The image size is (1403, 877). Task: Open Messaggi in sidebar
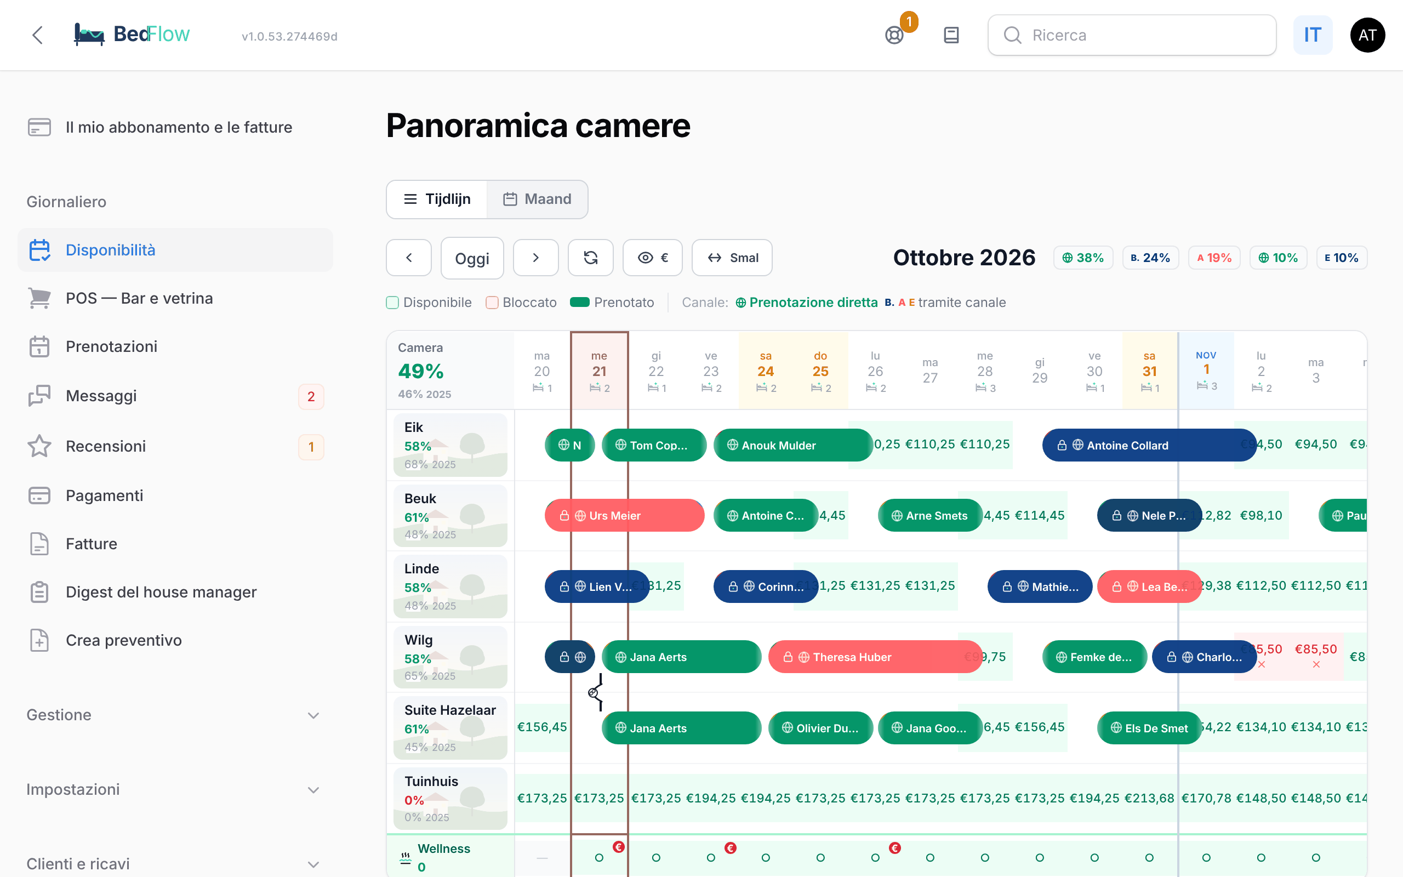tap(175, 396)
